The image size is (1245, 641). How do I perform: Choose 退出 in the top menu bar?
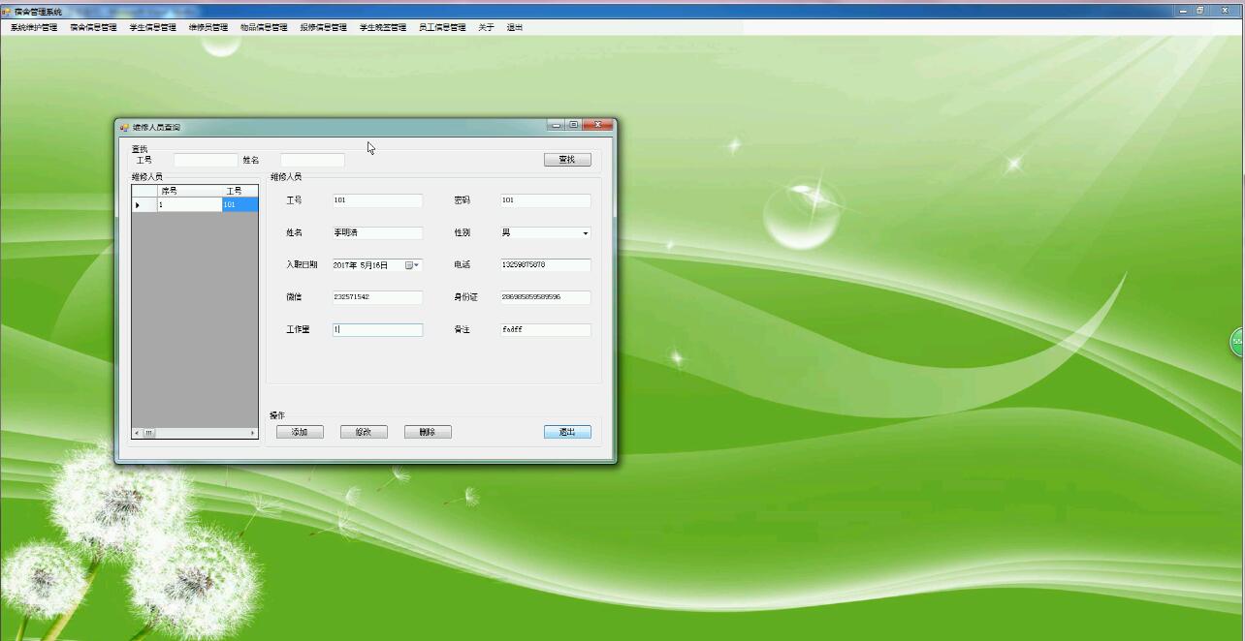click(x=515, y=28)
